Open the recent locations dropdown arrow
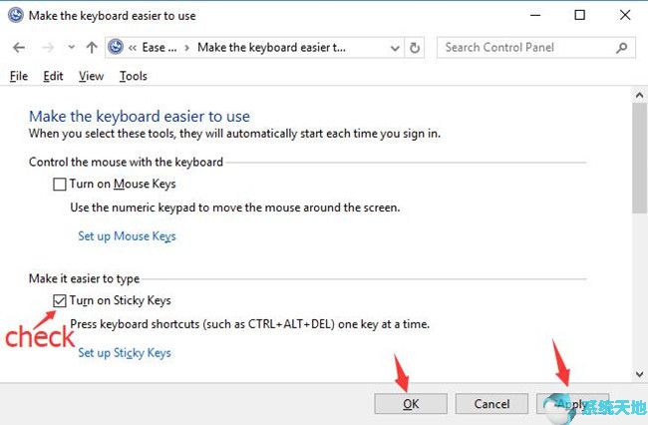 pos(71,48)
